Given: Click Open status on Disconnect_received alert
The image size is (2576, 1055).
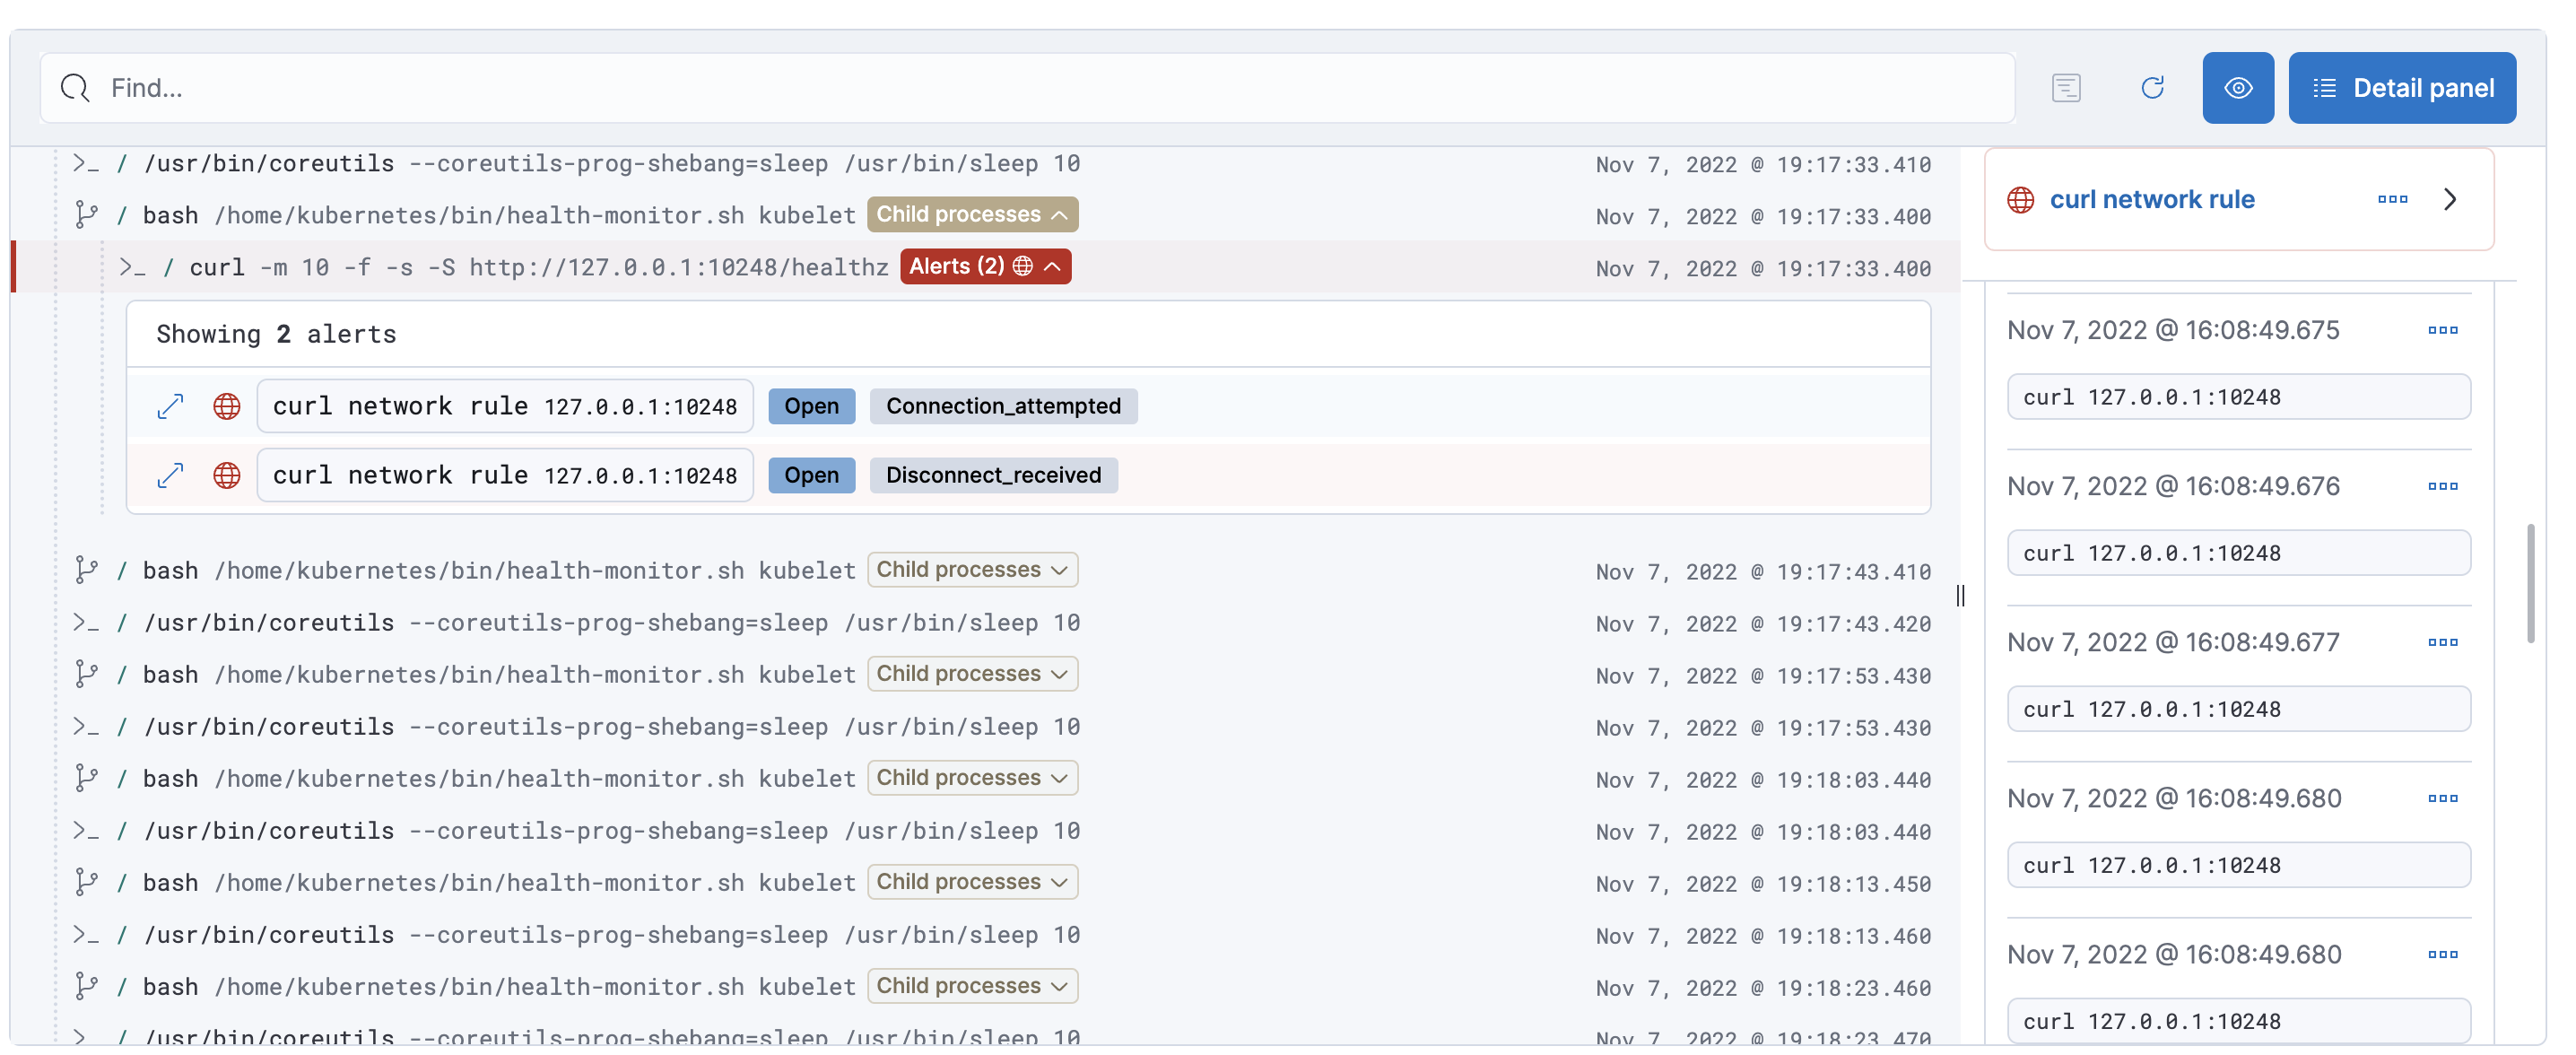Looking at the screenshot, I should (811, 475).
